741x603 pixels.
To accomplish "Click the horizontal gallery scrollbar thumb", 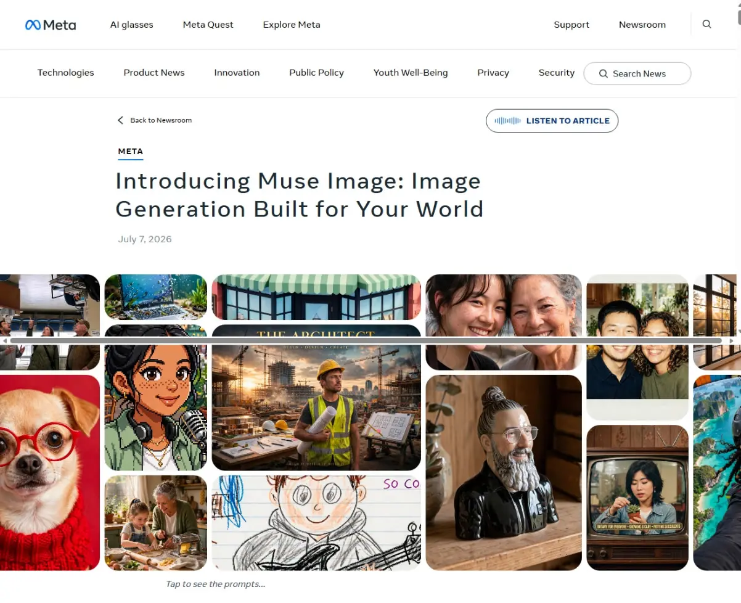I will (x=366, y=340).
